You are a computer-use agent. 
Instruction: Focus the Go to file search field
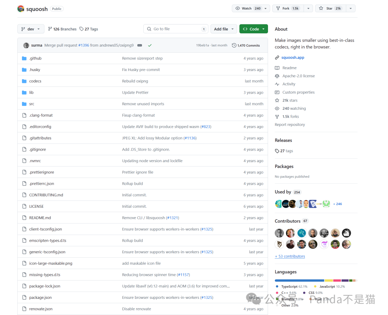click(176, 29)
